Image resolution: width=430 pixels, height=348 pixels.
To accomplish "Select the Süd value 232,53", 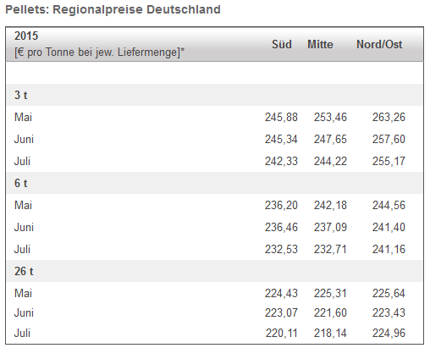I will (281, 249).
